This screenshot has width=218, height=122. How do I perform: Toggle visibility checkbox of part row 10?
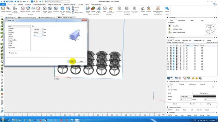171,62
